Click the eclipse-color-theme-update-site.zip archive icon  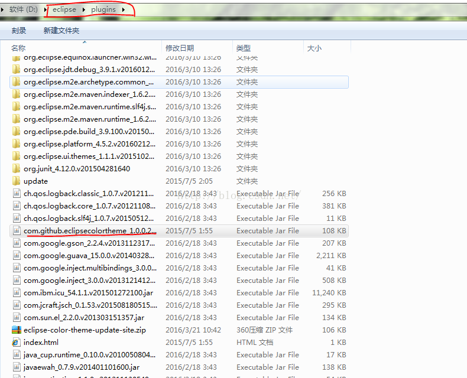(x=17, y=330)
